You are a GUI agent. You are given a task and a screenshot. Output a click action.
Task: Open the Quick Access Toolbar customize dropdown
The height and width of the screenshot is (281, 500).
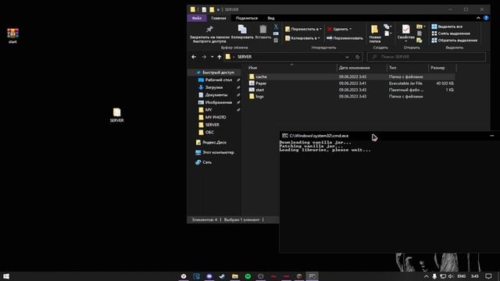coord(218,9)
